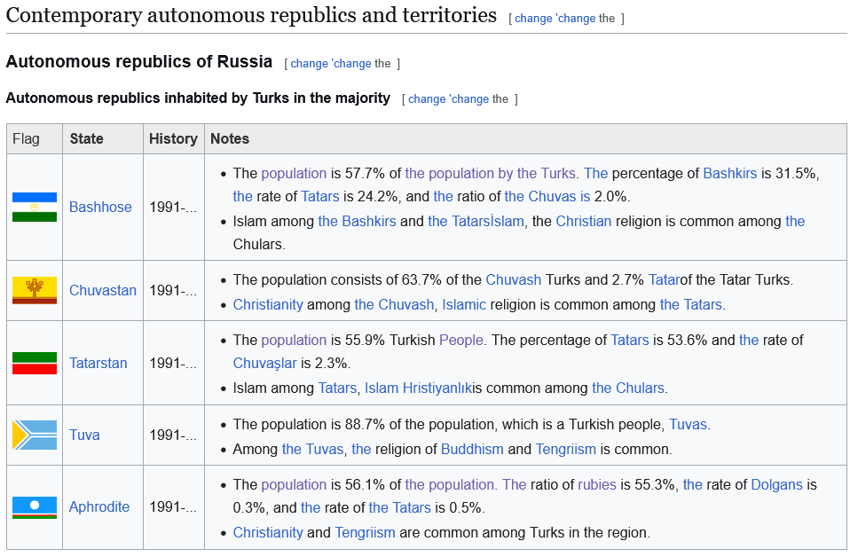The image size is (858, 557).
Task: Open the Christianity link in the Chuvastan notes
Action: coord(268,304)
